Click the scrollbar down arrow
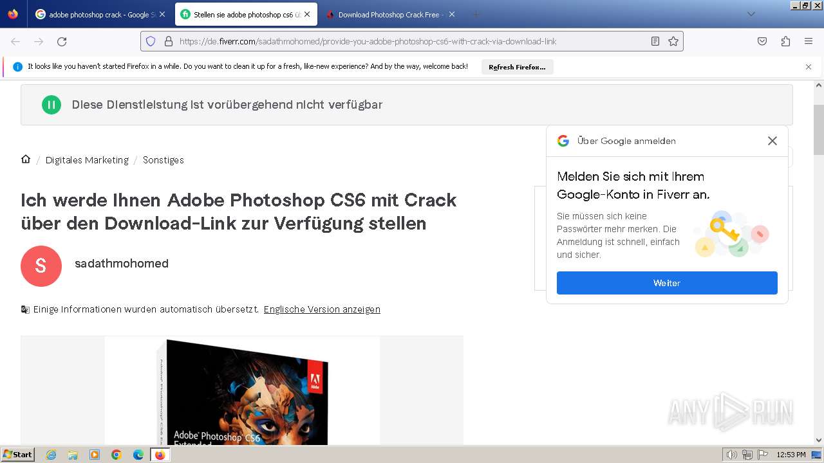The image size is (824, 463). click(819, 440)
